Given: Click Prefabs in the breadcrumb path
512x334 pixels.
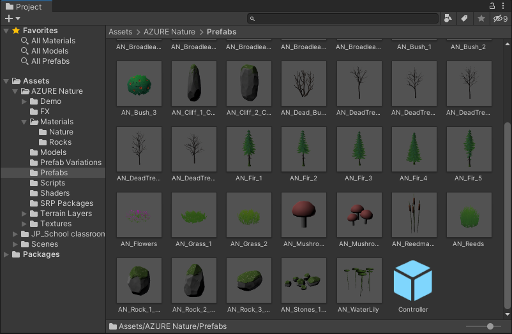Looking at the screenshot, I should (222, 32).
